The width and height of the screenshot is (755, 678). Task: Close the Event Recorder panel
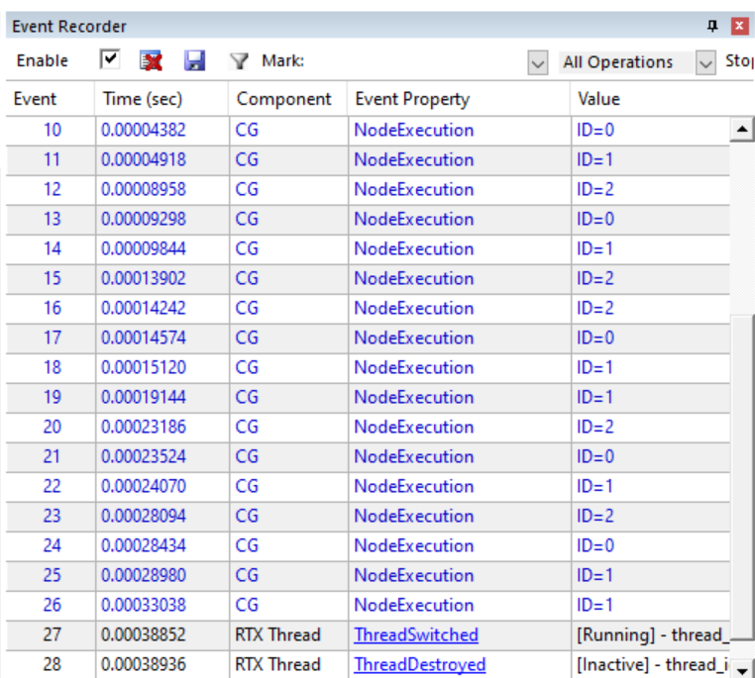pyautogui.click(x=739, y=27)
